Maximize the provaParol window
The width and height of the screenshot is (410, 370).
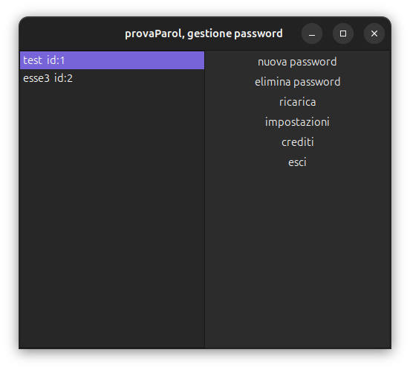tap(343, 34)
